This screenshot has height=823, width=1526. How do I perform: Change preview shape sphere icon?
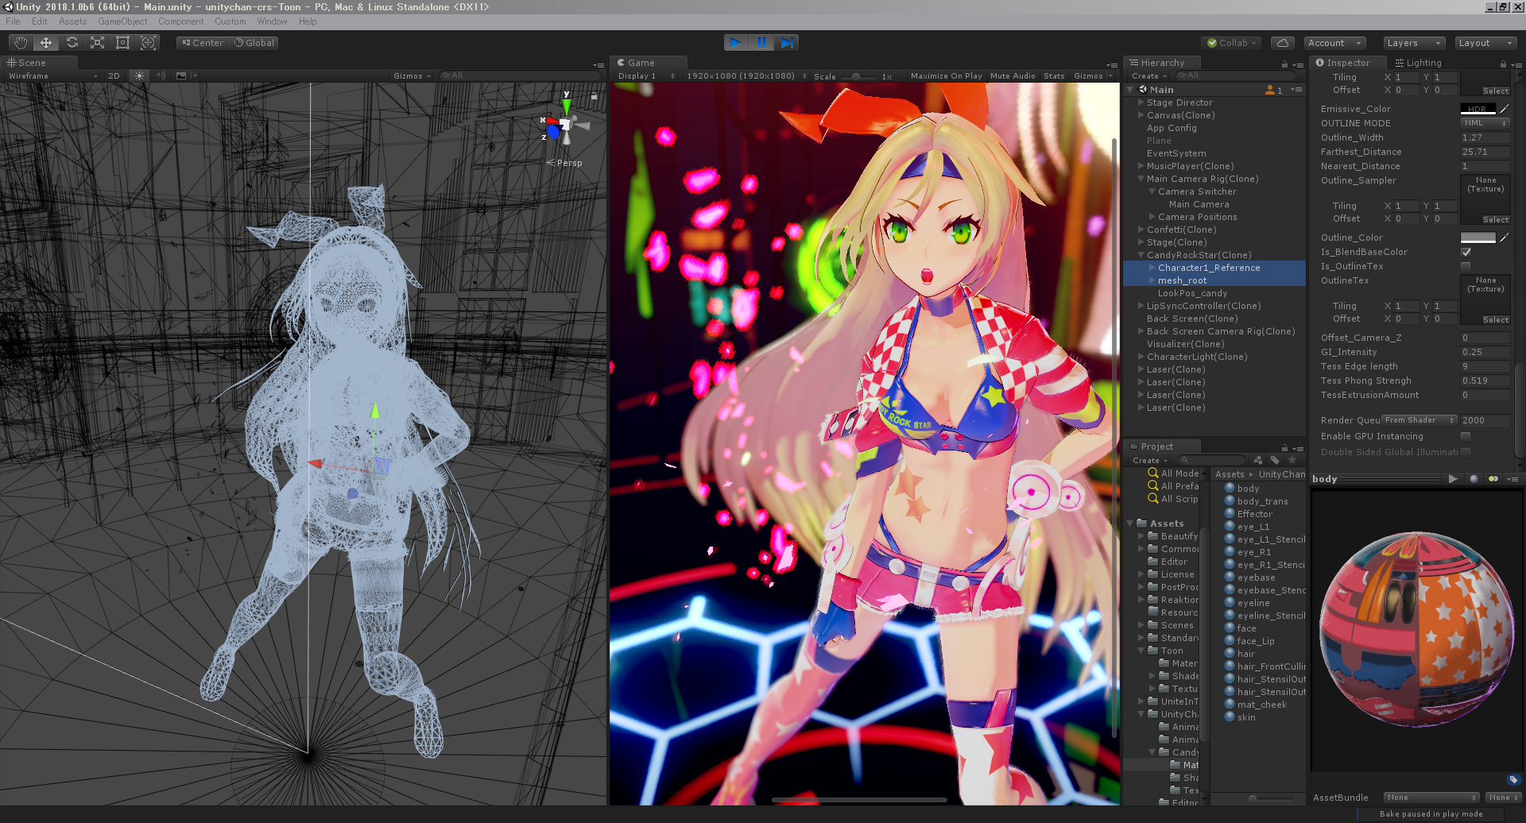tap(1474, 478)
